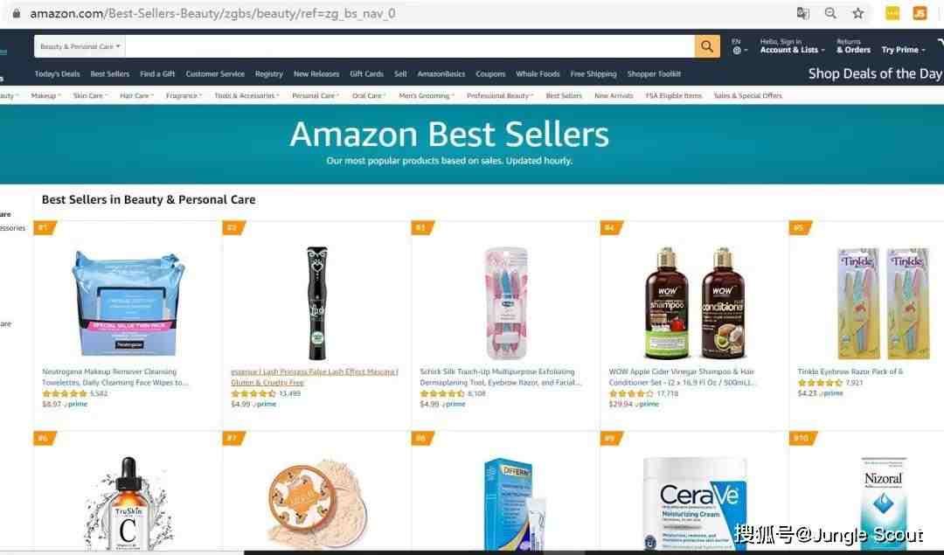Open the Gift Cards navigation item
The width and height of the screenshot is (944, 555).
click(x=366, y=74)
